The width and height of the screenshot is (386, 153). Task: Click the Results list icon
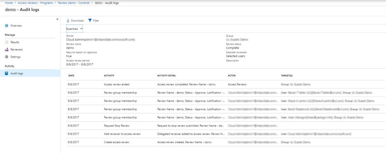click(7, 42)
